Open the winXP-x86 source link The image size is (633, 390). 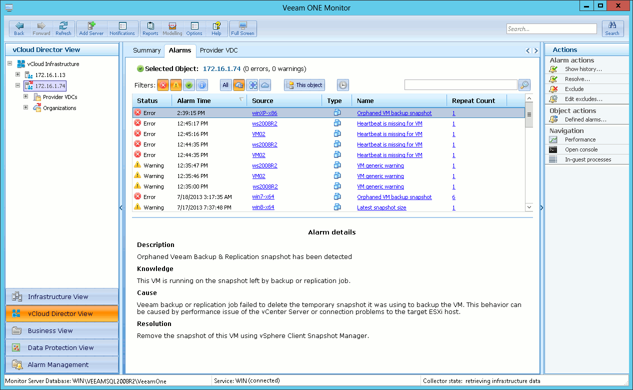point(264,113)
